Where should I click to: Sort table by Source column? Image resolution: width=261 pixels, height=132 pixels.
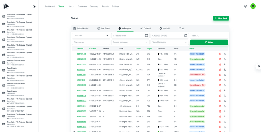click(x=139, y=49)
